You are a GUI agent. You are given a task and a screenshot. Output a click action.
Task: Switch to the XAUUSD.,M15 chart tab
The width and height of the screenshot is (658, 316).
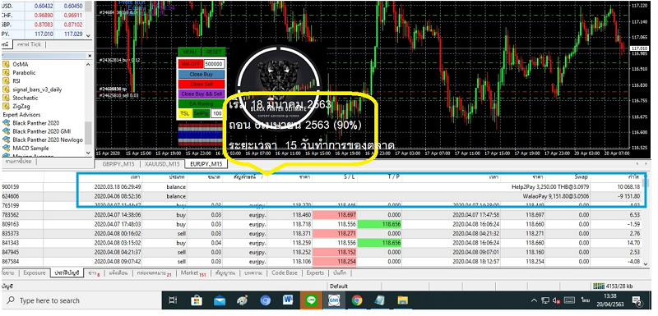coord(163,164)
